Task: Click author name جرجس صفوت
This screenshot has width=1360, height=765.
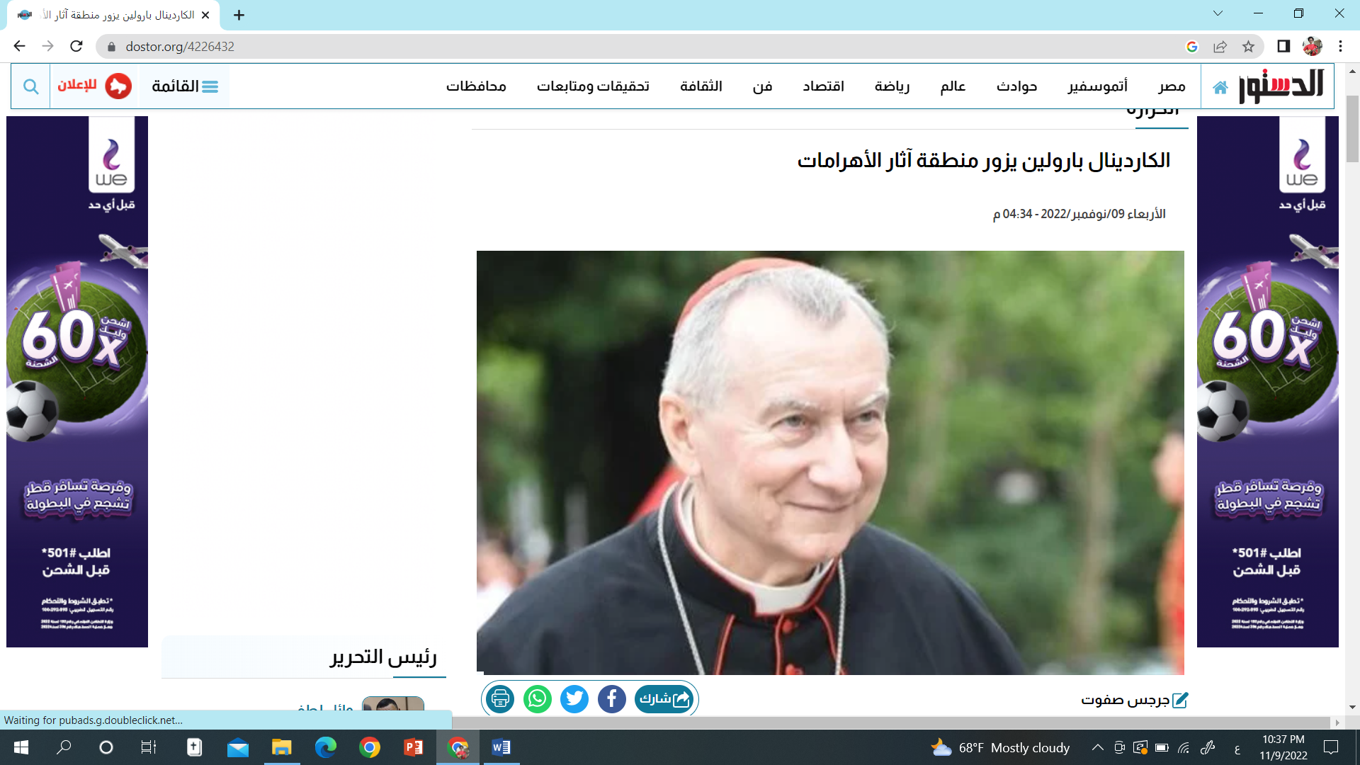Action: coord(1125,700)
